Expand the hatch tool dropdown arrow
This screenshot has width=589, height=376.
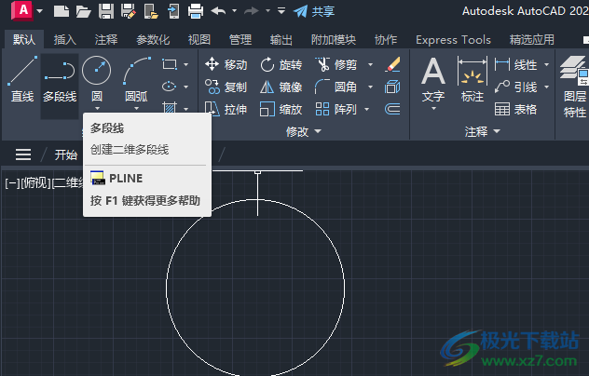click(x=186, y=109)
